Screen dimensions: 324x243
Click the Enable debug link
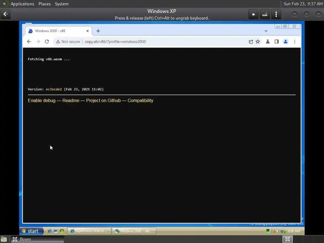41,100
